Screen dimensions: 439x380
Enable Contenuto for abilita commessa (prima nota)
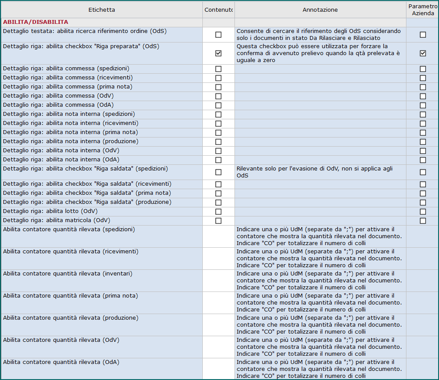click(218, 87)
